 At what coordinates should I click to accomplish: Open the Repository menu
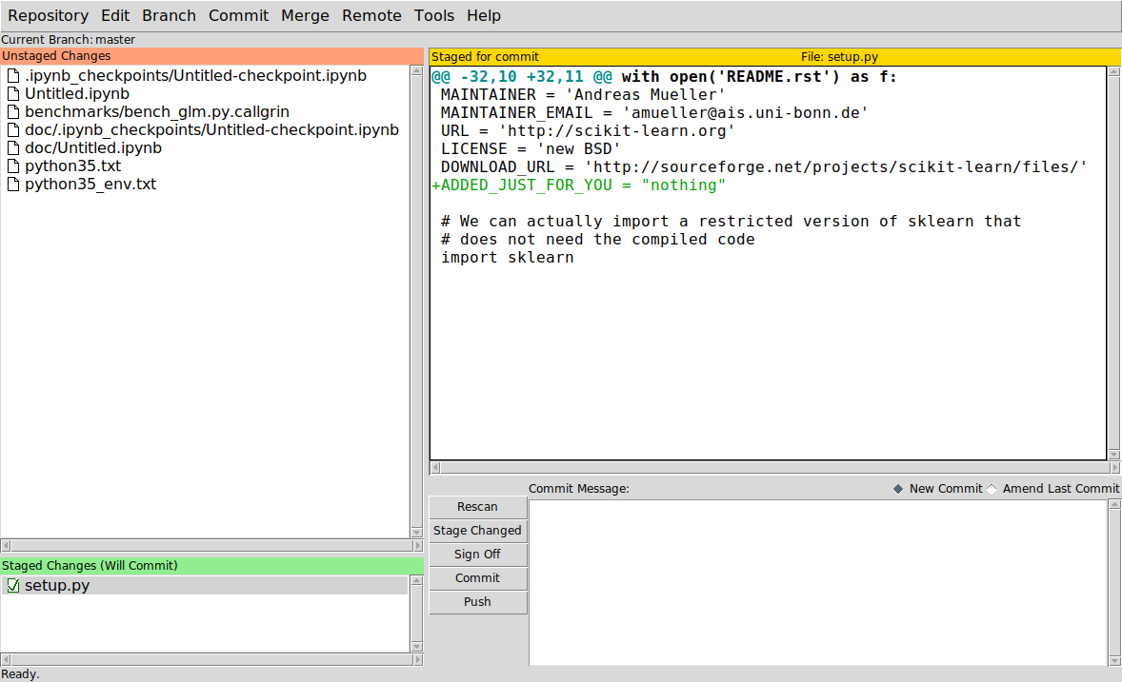(48, 15)
